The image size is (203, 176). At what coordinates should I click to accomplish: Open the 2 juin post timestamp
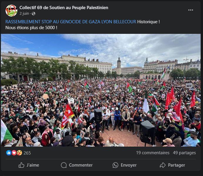click(24, 14)
